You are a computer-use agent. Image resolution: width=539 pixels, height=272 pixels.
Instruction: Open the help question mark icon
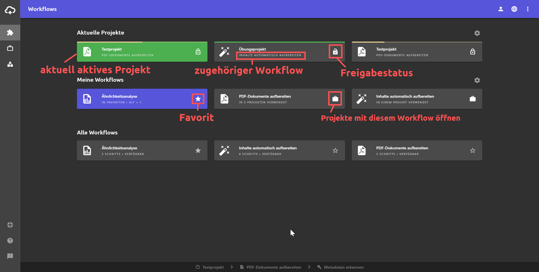[10, 241]
